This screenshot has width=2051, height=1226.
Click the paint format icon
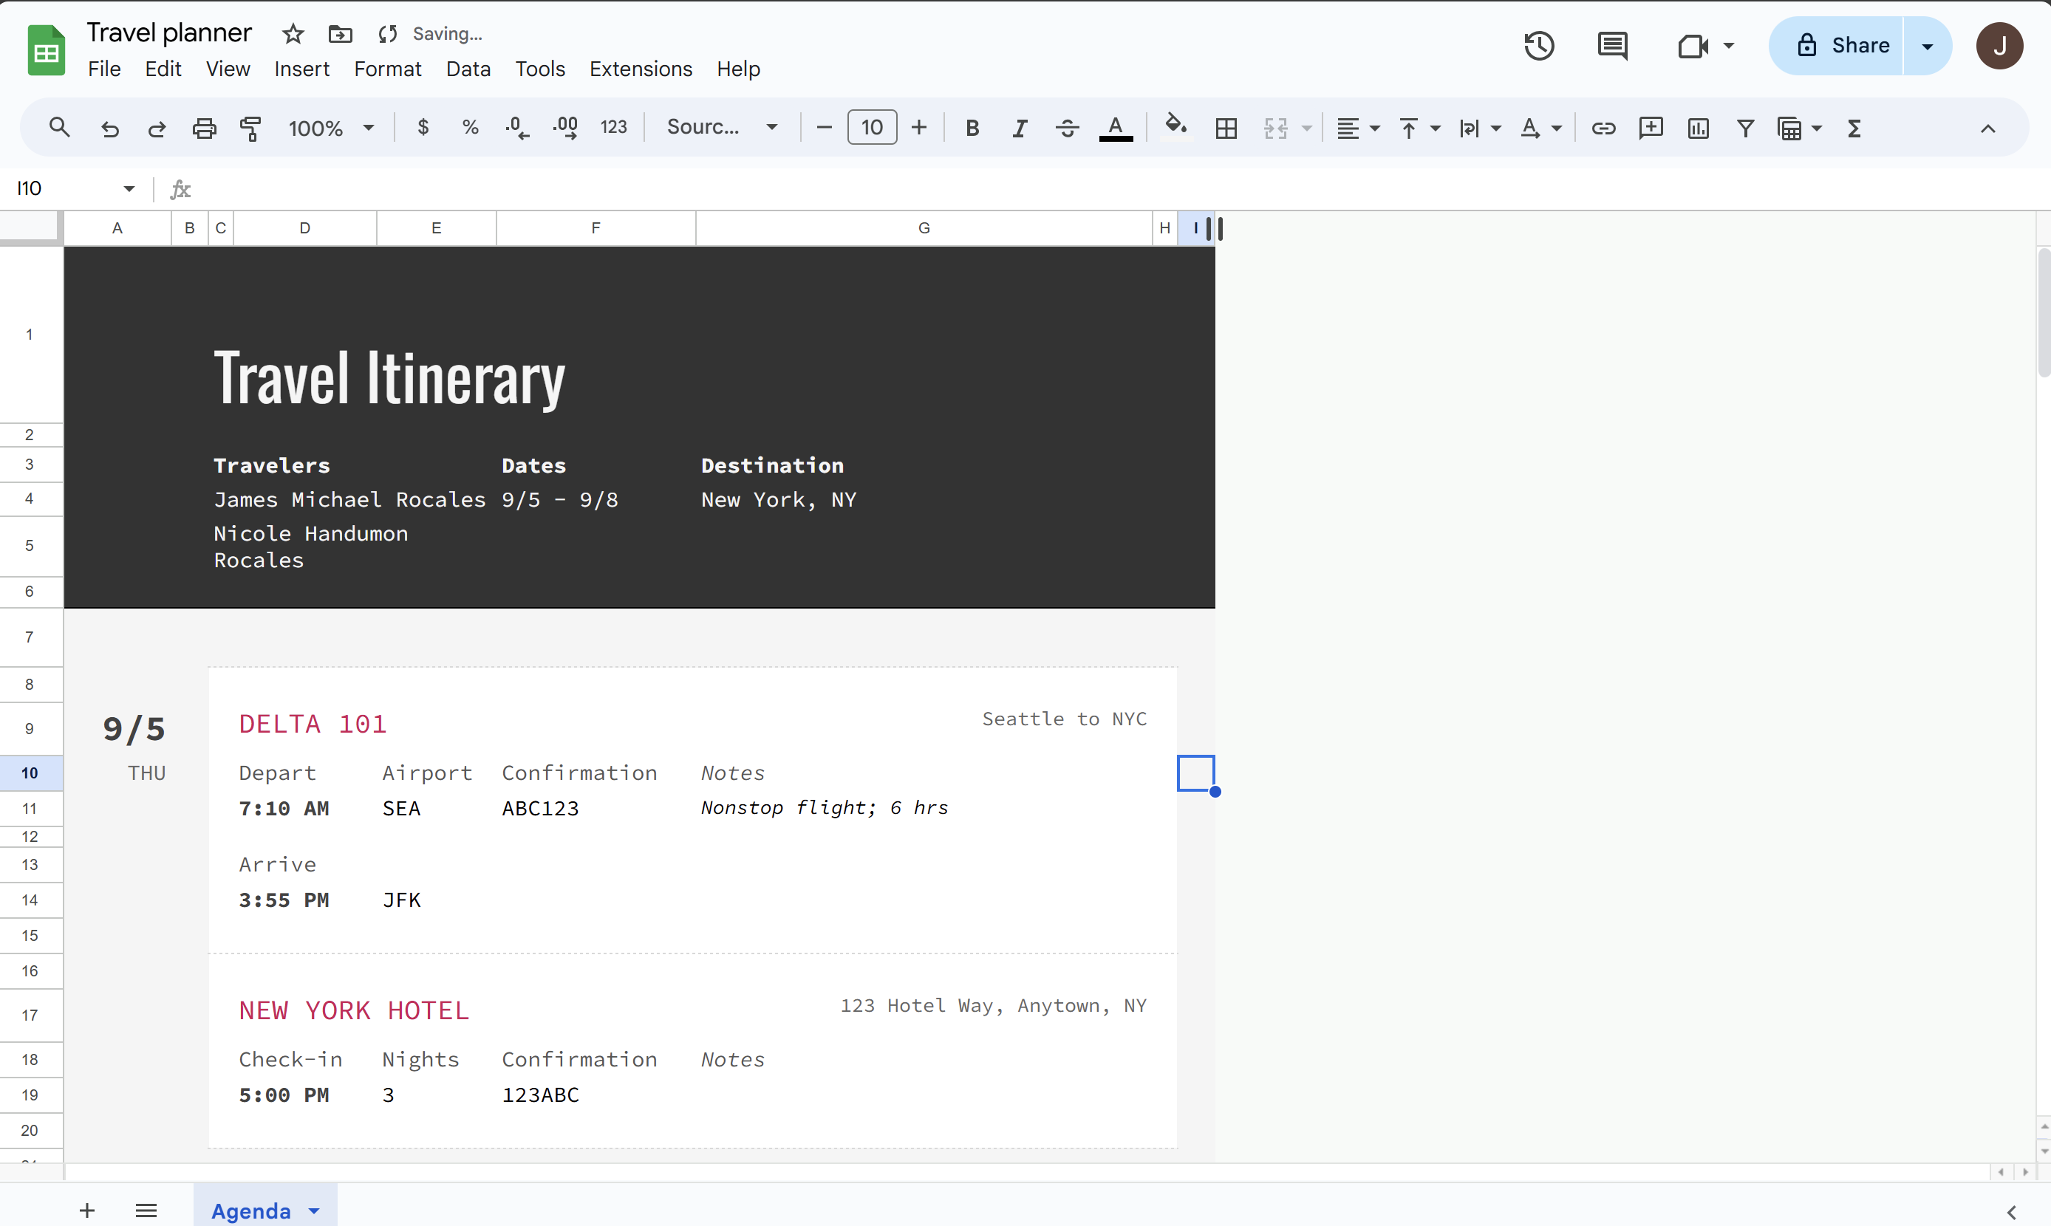(x=250, y=128)
